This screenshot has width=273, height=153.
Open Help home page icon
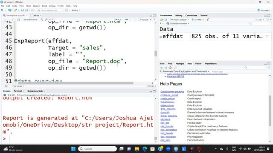coord(170,68)
